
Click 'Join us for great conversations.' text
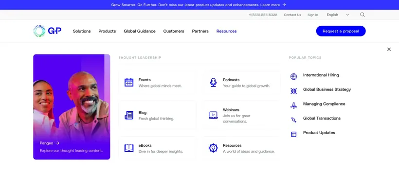click(236, 119)
